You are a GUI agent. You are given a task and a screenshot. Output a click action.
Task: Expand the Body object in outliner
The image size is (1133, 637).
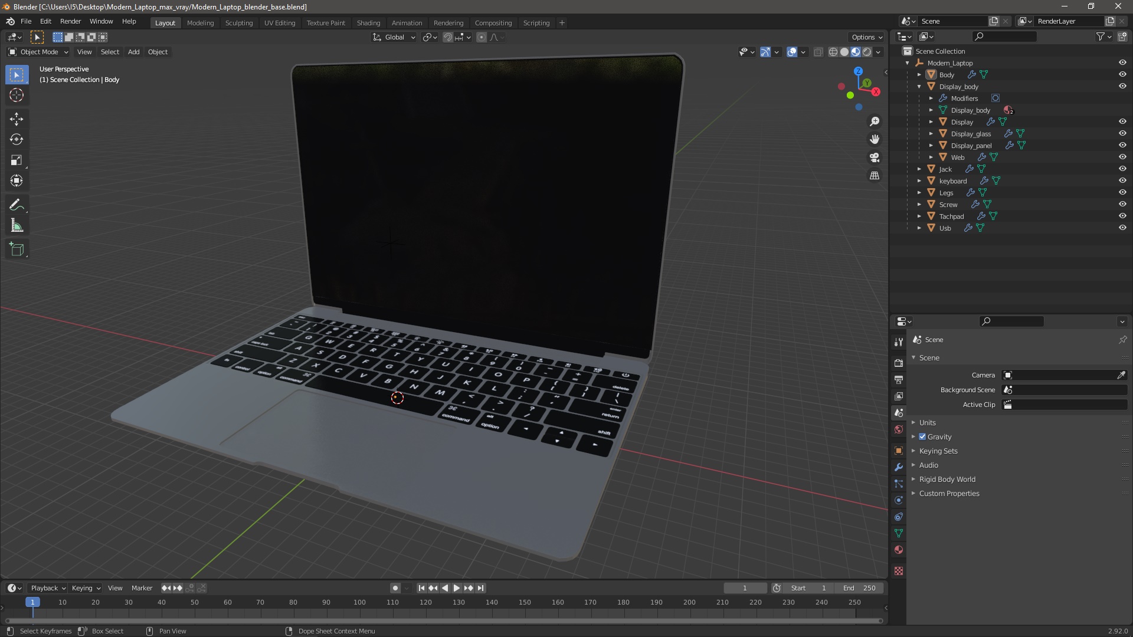click(919, 75)
